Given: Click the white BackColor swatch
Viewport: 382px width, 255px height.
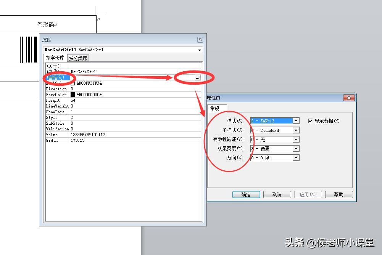Looking at the screenshot, I should click(73, 83).
